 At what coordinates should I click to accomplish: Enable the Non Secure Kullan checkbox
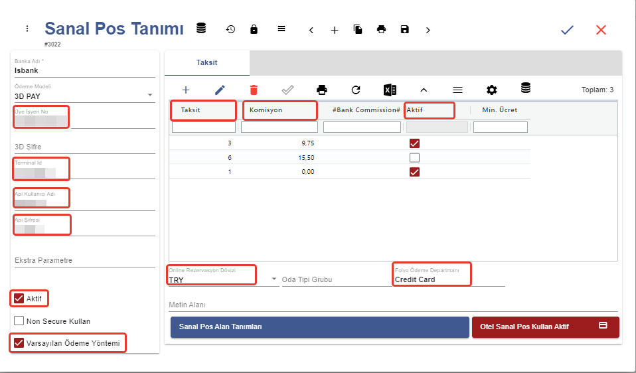19,321
